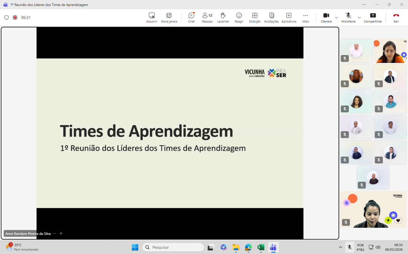408x254 pixels.
Task: Open the Mais more options menu
Action: point(305,18)
